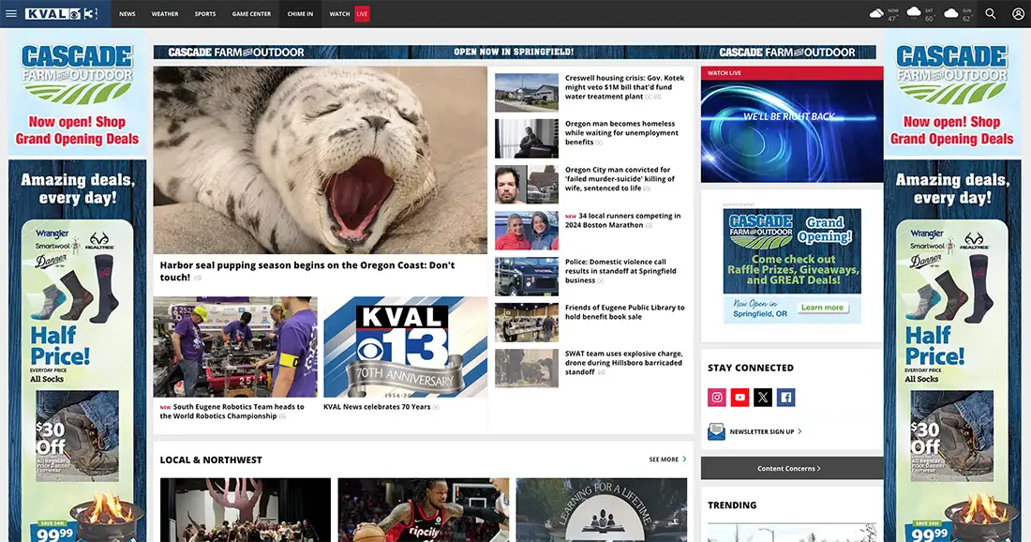Viewport: 1031px width, 542px height.
Task: Open Creswell housing story thumbnail
Action: 527,93
